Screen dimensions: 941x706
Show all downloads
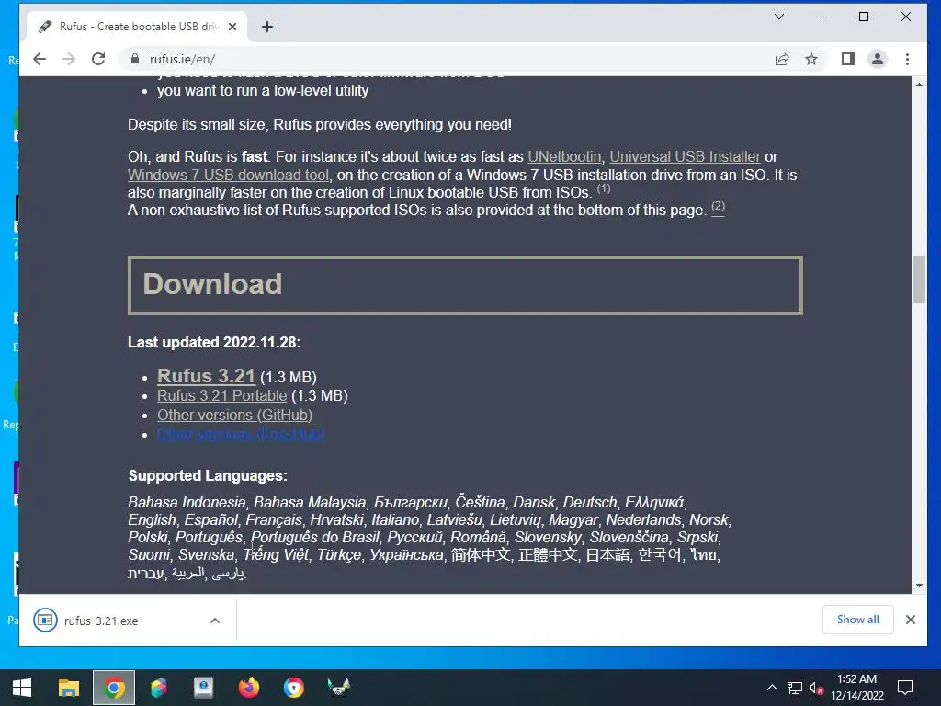click(x=857, y=620)
